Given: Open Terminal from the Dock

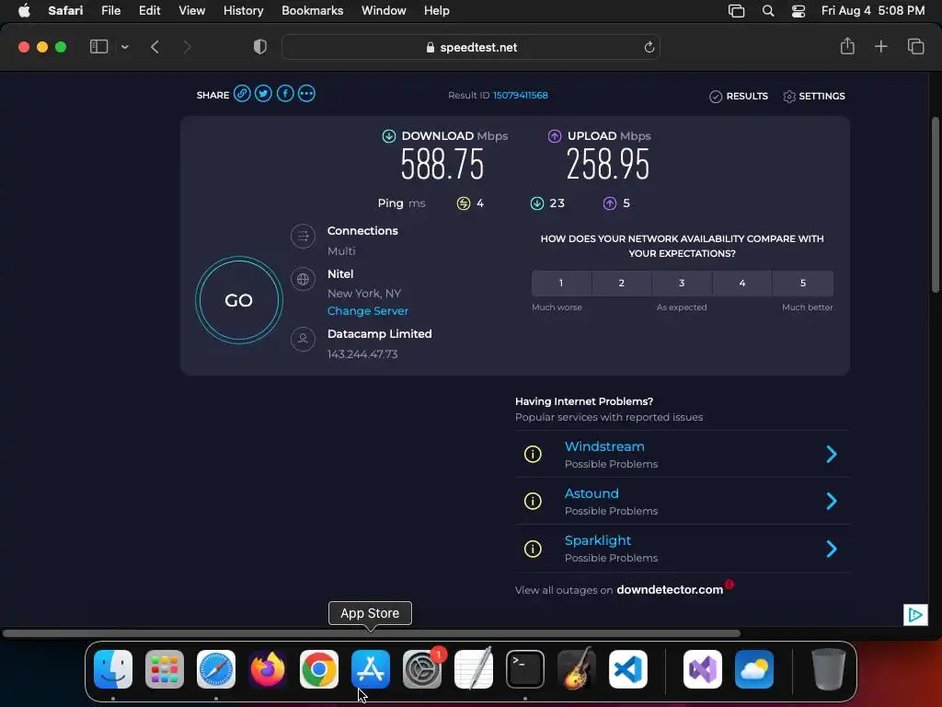Looking at the screenshot, I should [x=525, y=669].
